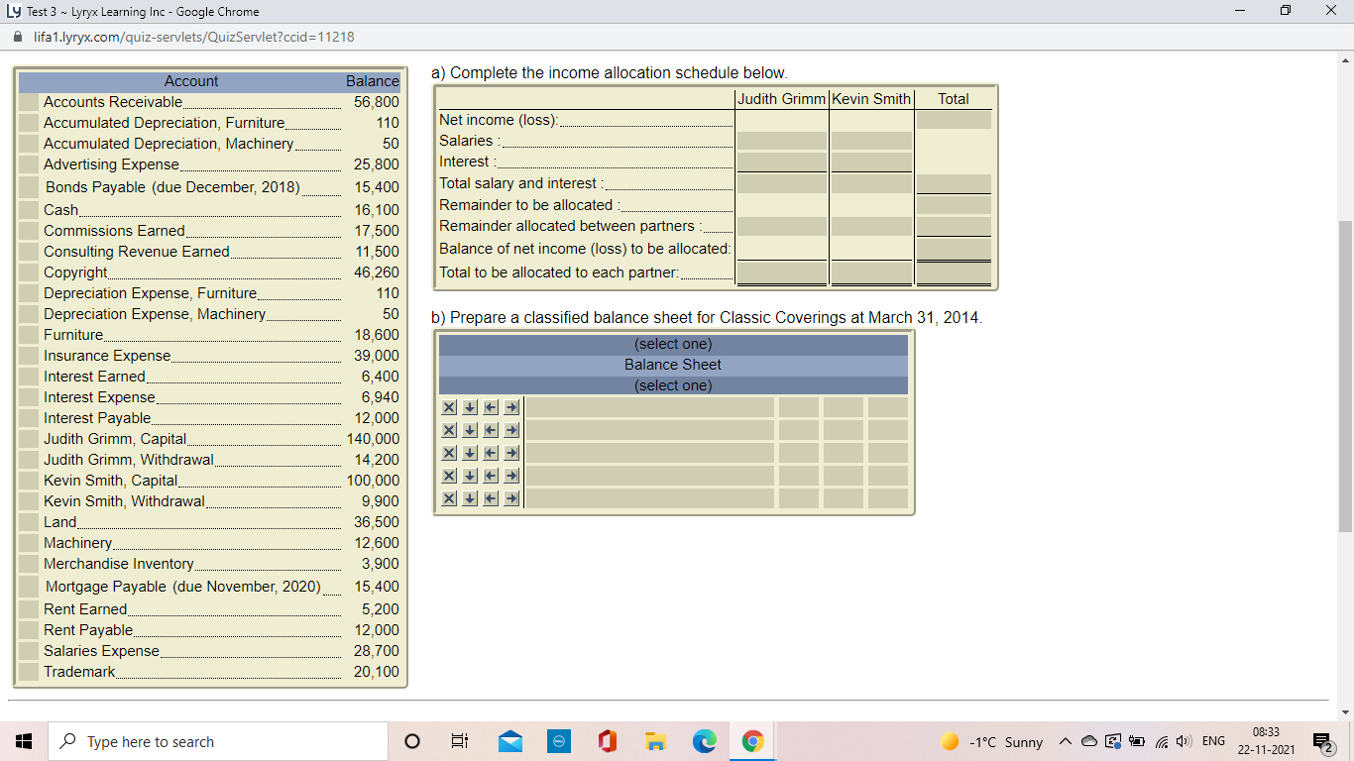1354x761 pixels.
Task: Click the ENG language indicator on the taskbar
Action: click(1214, 740)
